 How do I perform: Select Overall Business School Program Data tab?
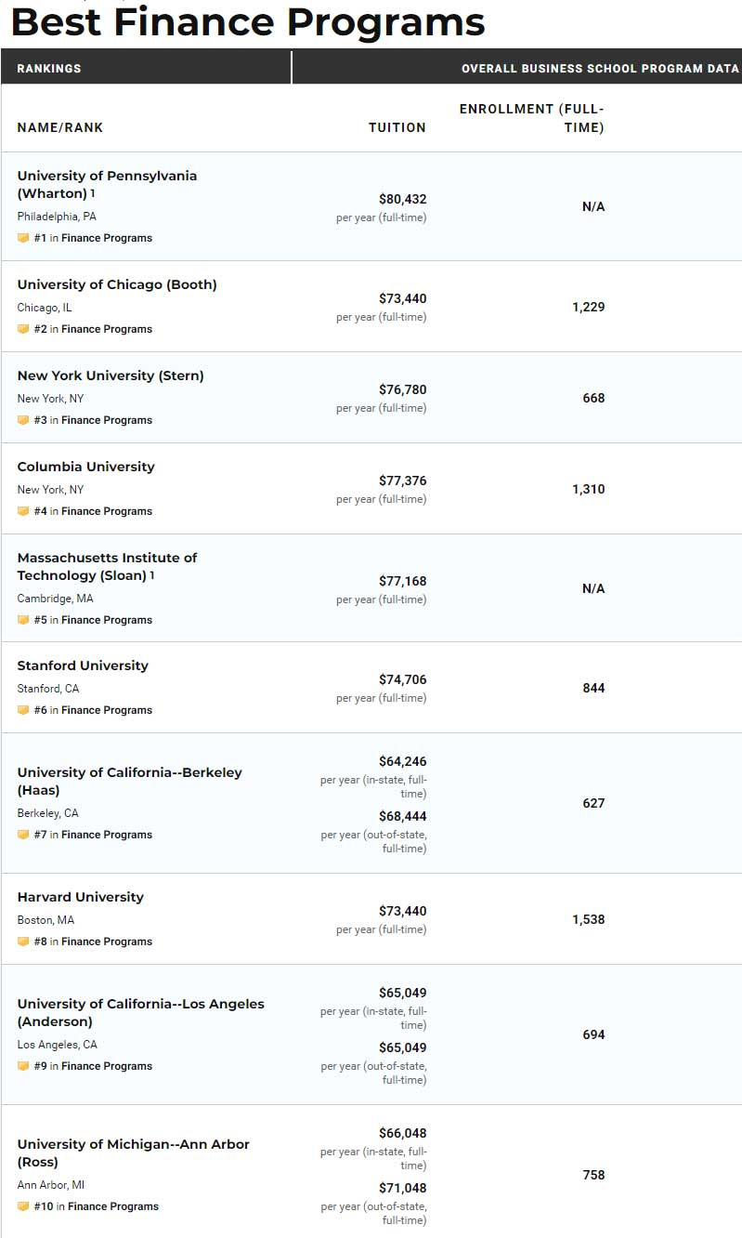click(600, 69)
